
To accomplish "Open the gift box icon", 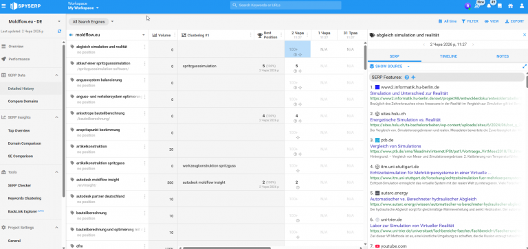I will pos(511,5).
